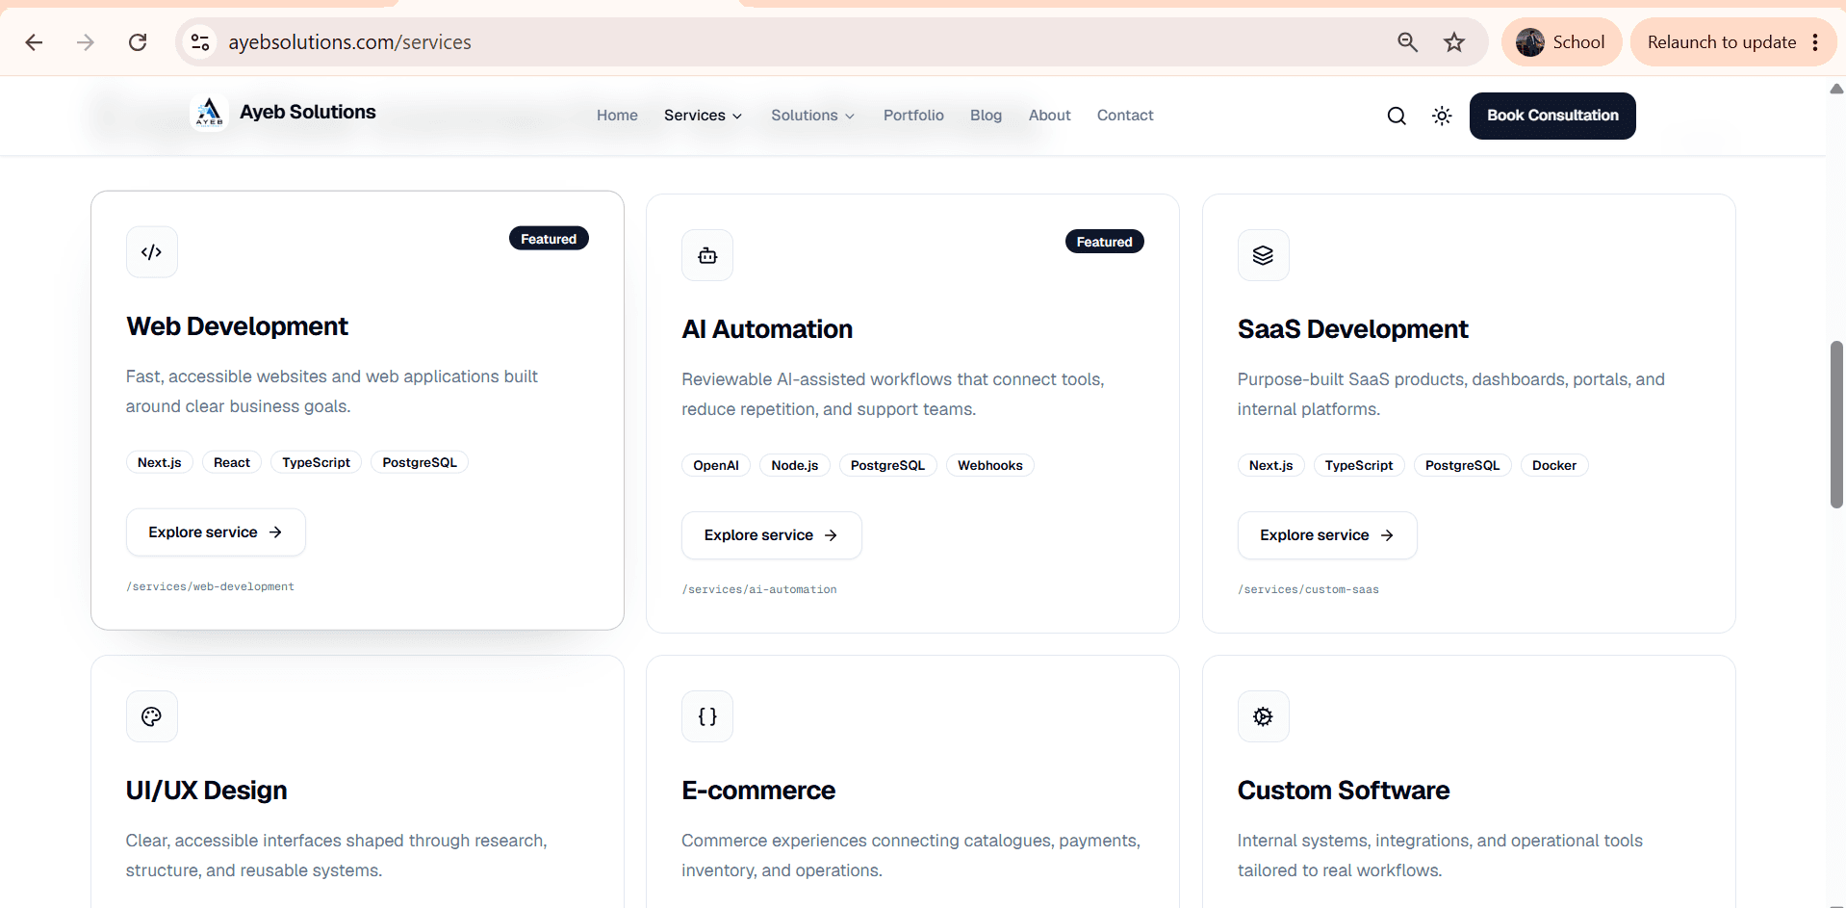Click the Docker tag
Viewport: 1846px width, 908px height.
point(1554,466)
